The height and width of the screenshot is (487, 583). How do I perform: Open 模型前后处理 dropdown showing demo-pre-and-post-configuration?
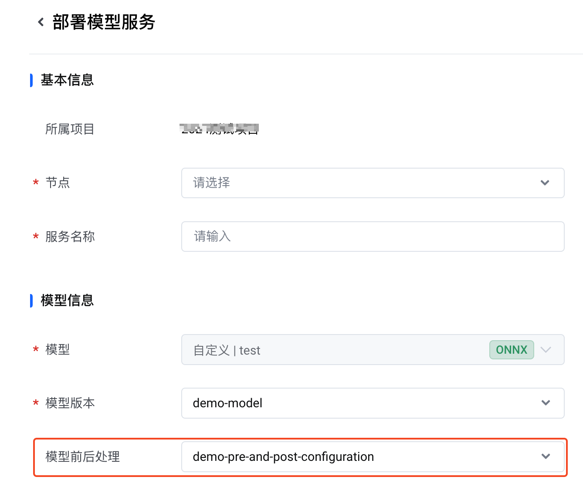tap(373, 457)
